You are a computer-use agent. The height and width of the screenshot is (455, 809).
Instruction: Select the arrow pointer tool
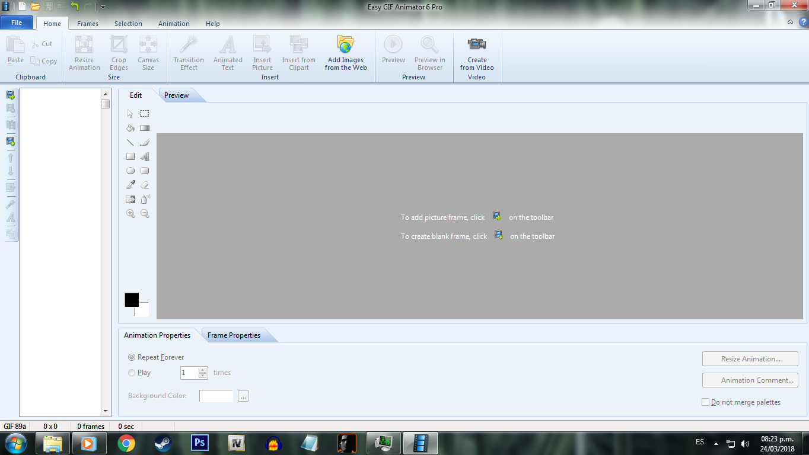[130, 114]
